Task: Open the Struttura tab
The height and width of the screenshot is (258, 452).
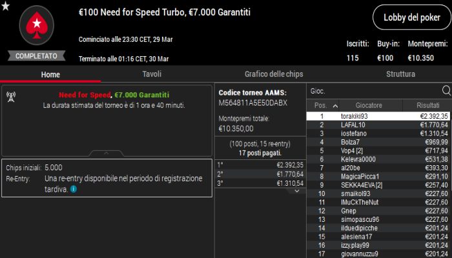Action: click(400, 74)
